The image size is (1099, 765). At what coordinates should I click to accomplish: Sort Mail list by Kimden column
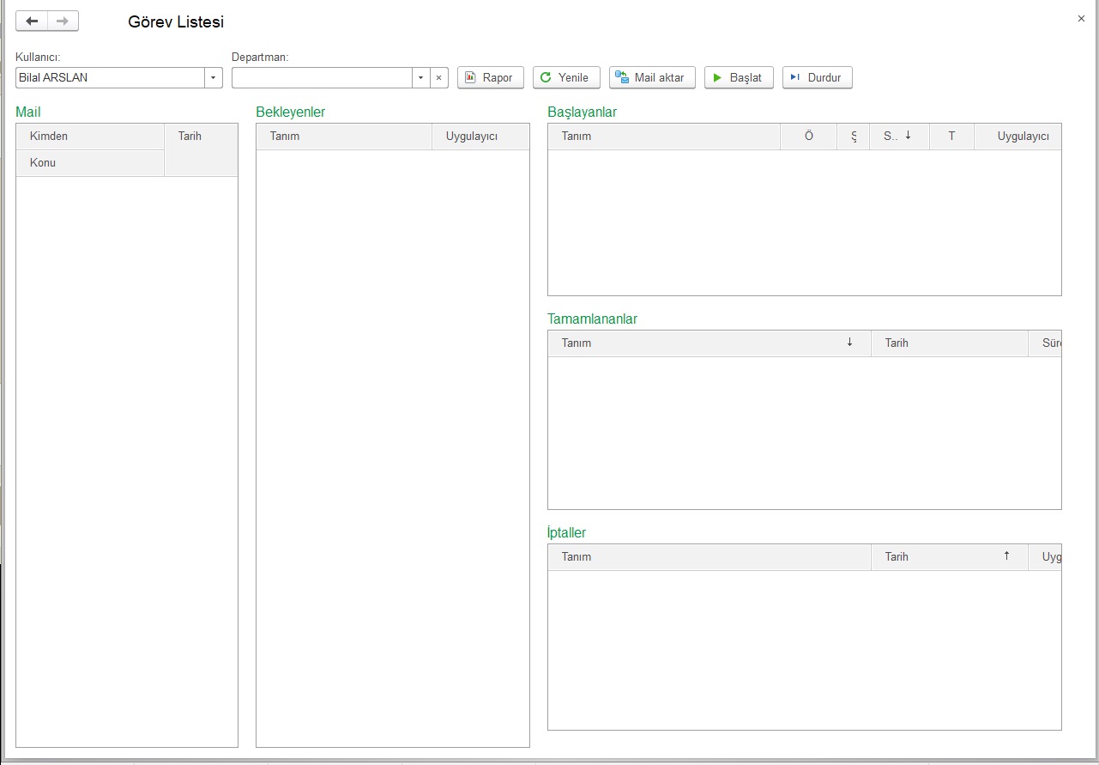pyautogui.click(x=90, y=137)
